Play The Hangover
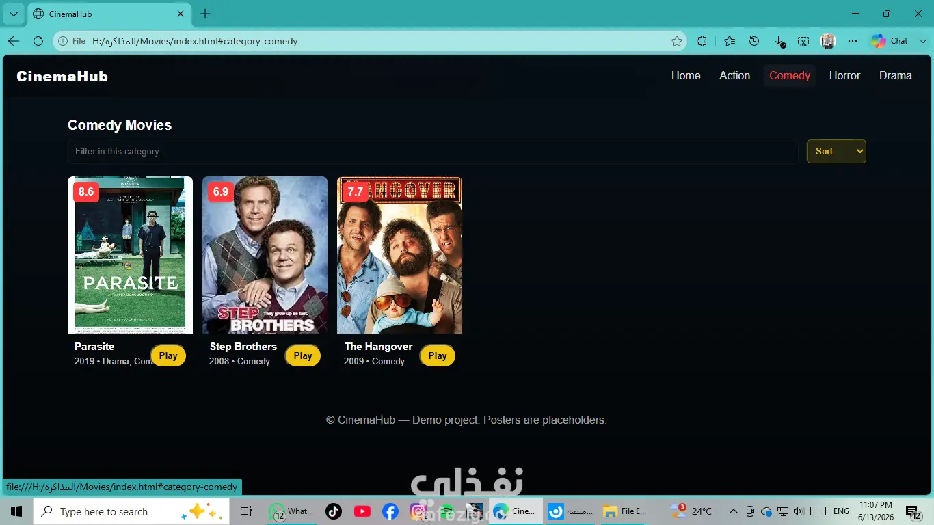The height and width of the screenshot is (525, 934). [438, 355]
